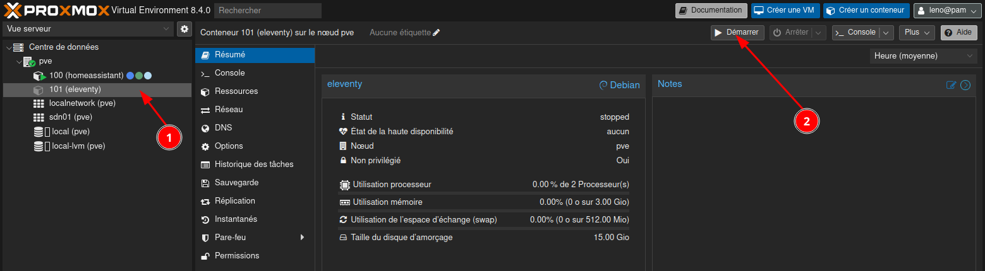
Task: Open the Console dropdown arrow in the toolbar
Action: pos(887,32)
